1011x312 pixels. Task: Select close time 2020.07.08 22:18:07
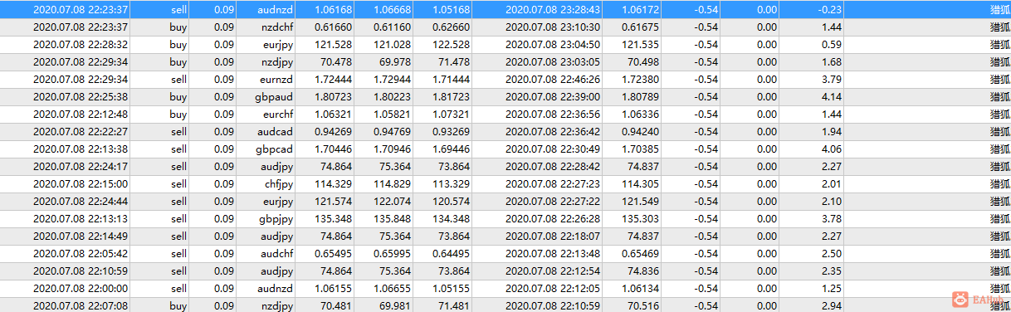[553, 236]
